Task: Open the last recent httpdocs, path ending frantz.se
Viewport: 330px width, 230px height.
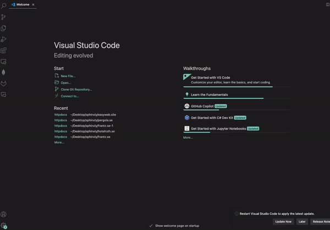Action: point(61,137)
